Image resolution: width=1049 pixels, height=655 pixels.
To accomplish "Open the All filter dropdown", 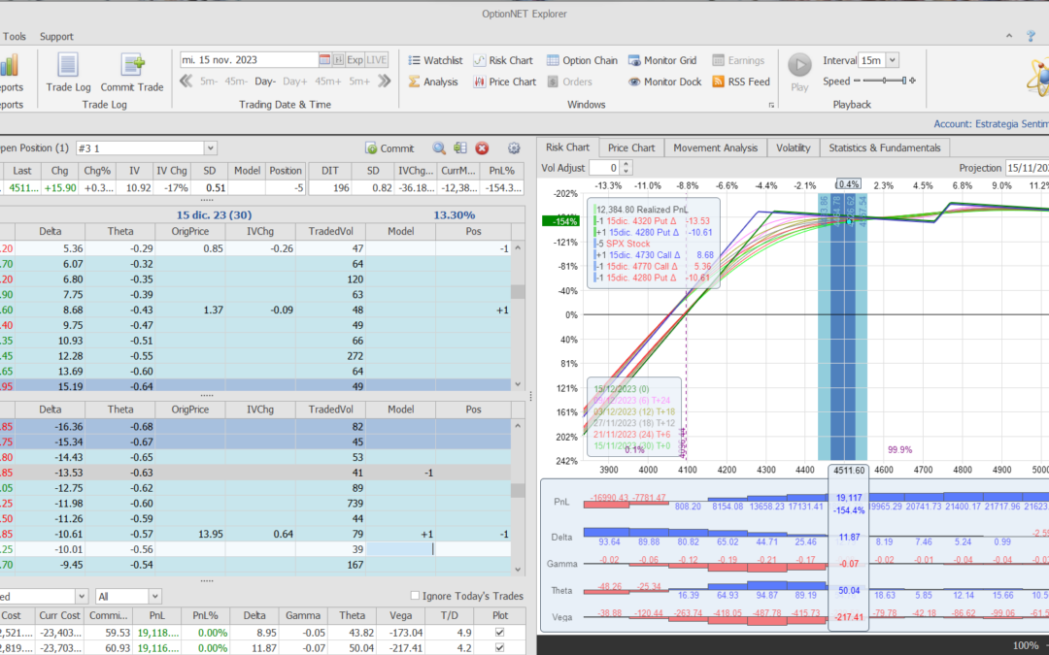I will (x=154, y=596).
